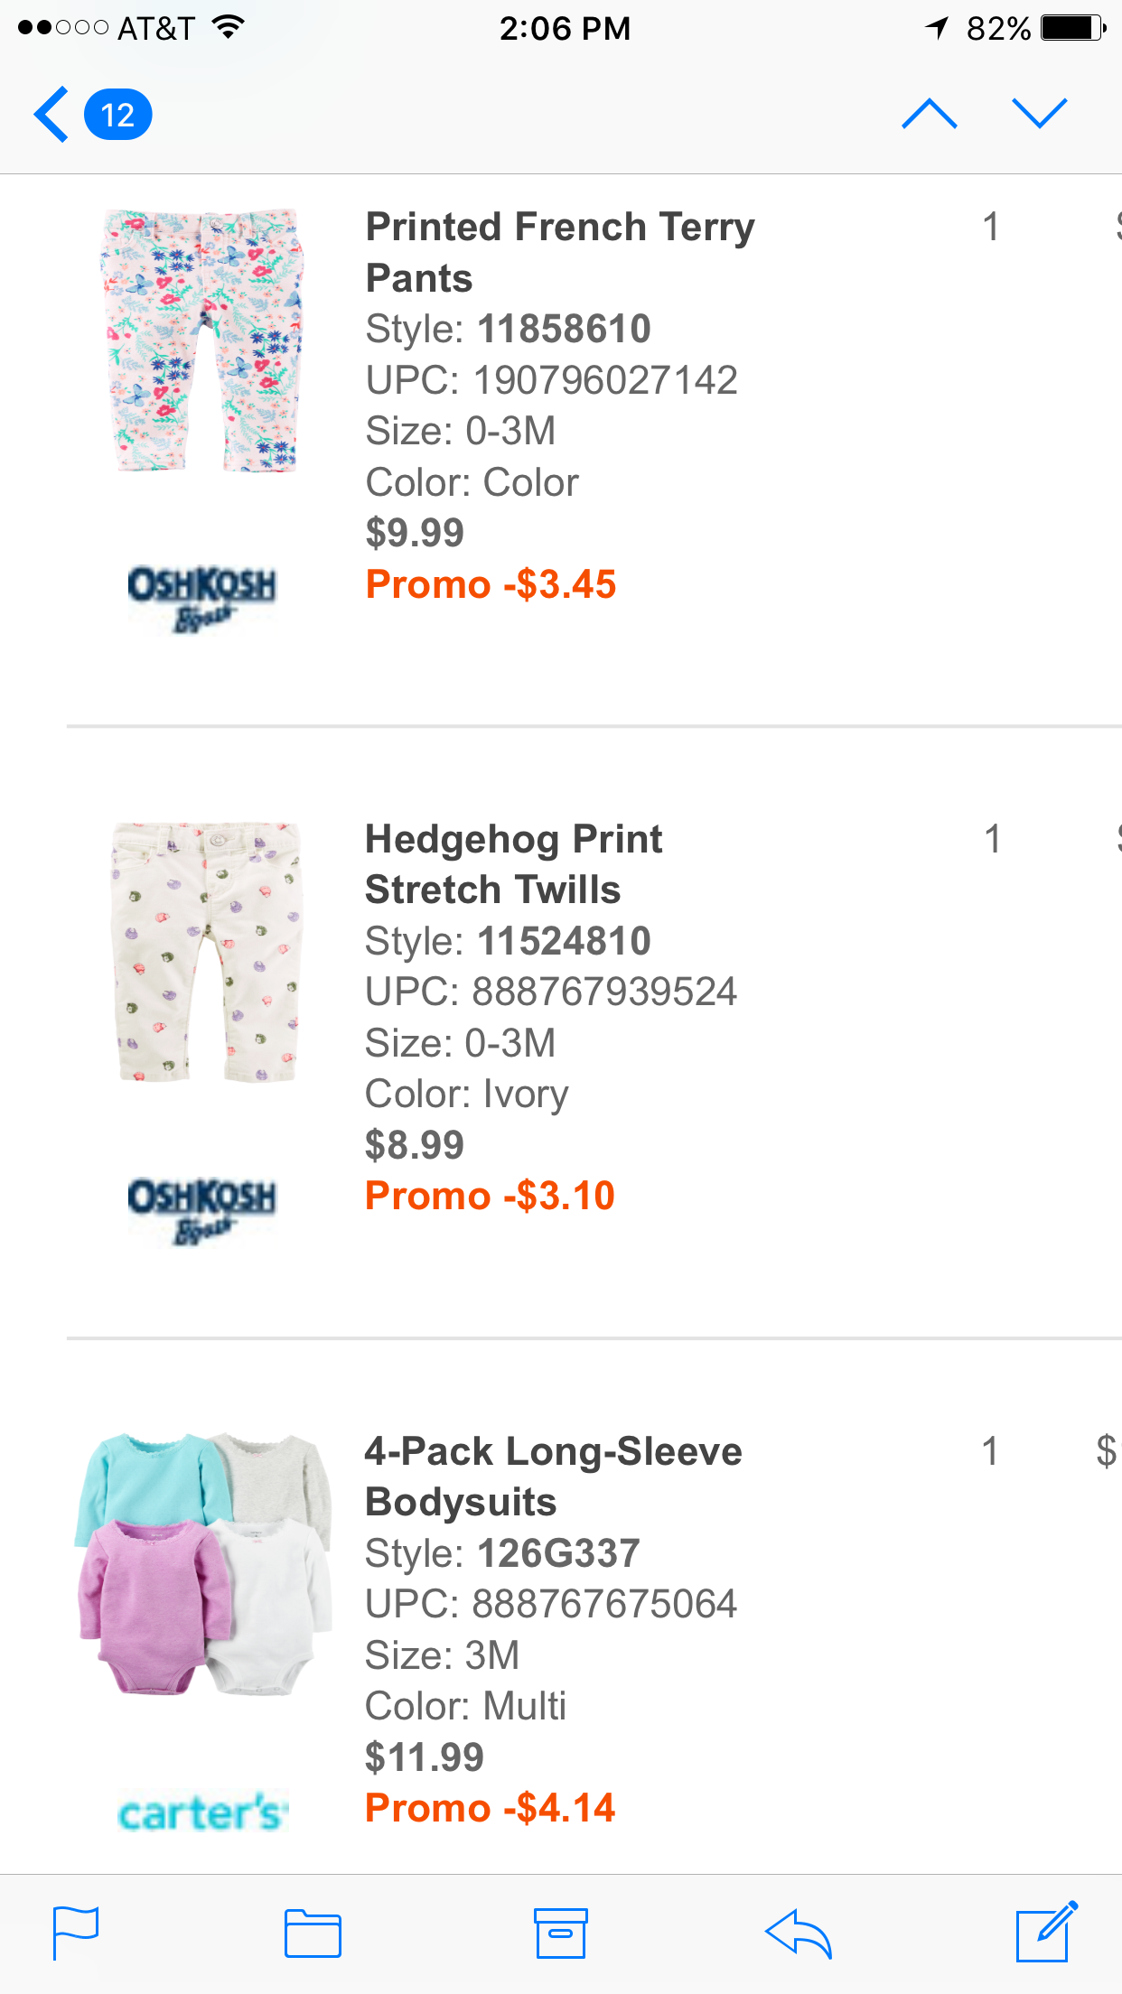Tap the first OshKosh B'gosh logo
Viewport: 1122px width, 1994px height.
201,596
